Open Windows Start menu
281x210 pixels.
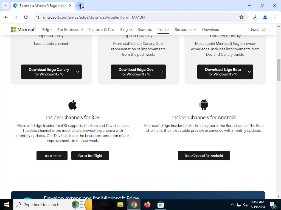(7, 205)
